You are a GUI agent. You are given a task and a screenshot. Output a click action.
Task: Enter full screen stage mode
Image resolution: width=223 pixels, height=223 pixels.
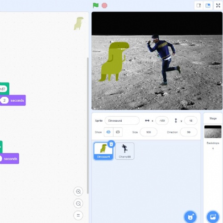[218, 6]
